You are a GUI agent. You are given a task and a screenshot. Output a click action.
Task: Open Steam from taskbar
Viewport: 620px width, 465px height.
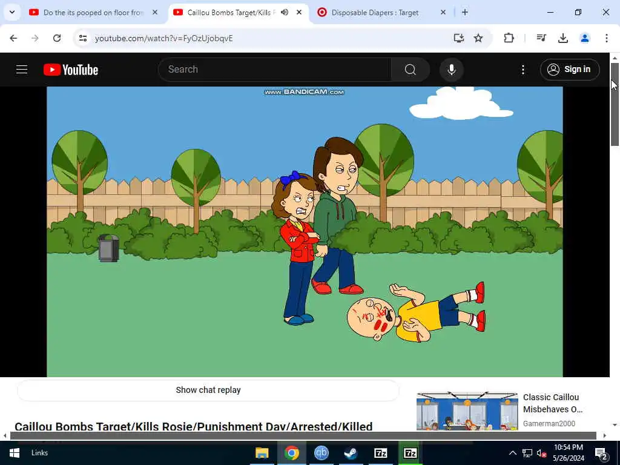(351, 453)
